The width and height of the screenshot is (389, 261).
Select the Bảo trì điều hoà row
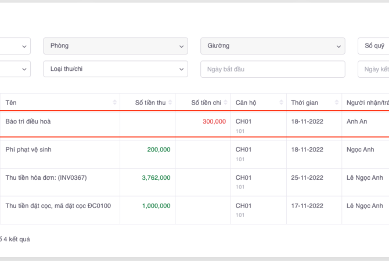pos(32,122)
